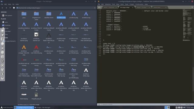The image size is (194, 109).
Task: Click the clock in the panel
Action: [188, 107]
